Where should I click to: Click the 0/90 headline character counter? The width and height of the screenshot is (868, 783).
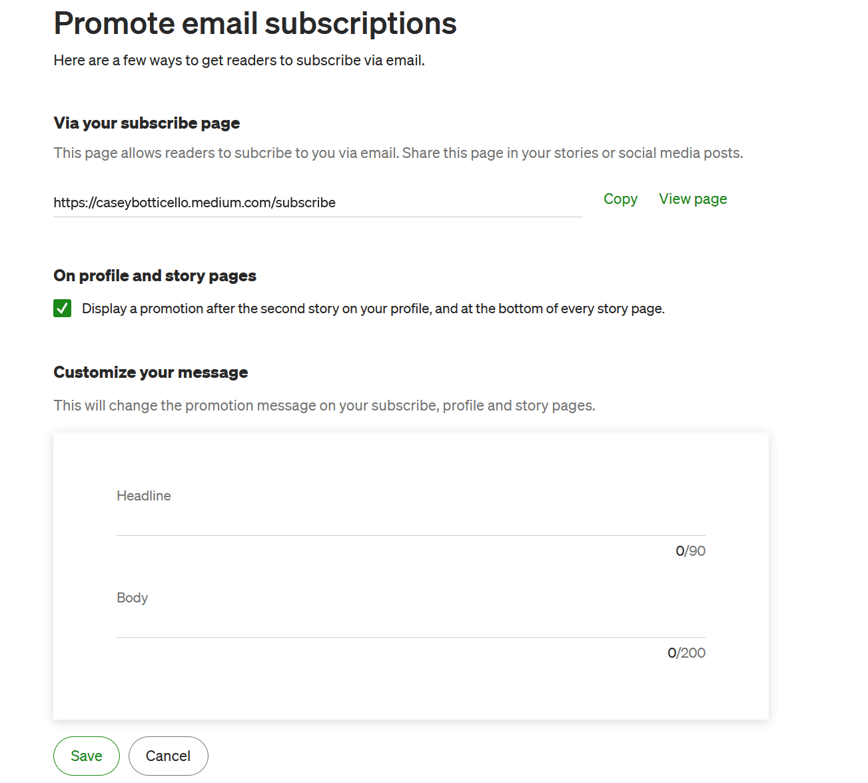click(x=690, y=551)
